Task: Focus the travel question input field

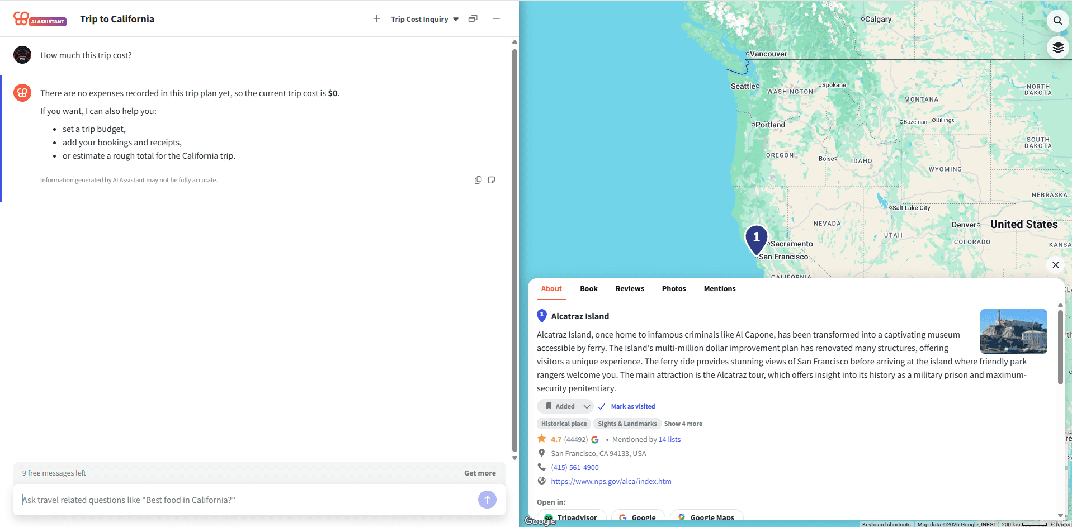Action: [x=246, y=500]
